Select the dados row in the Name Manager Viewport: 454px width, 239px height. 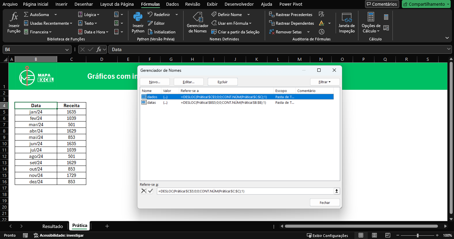[237, 97]
